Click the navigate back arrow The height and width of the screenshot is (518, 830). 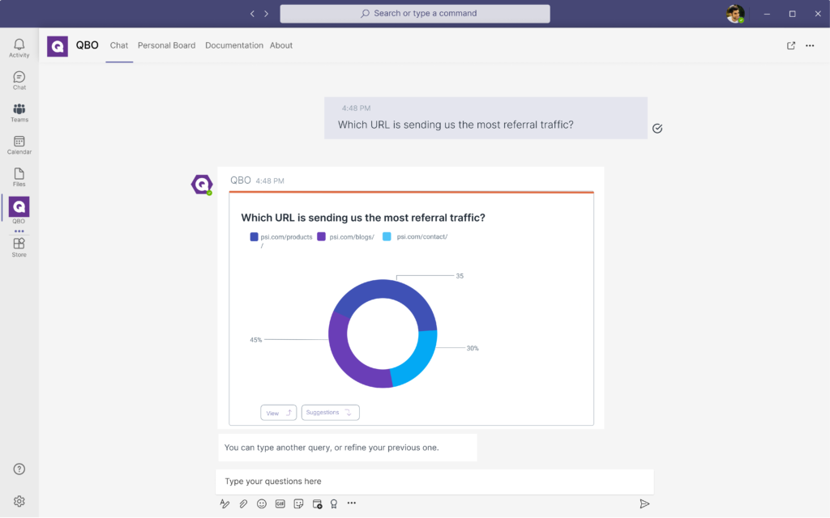(x=253, y=14)
